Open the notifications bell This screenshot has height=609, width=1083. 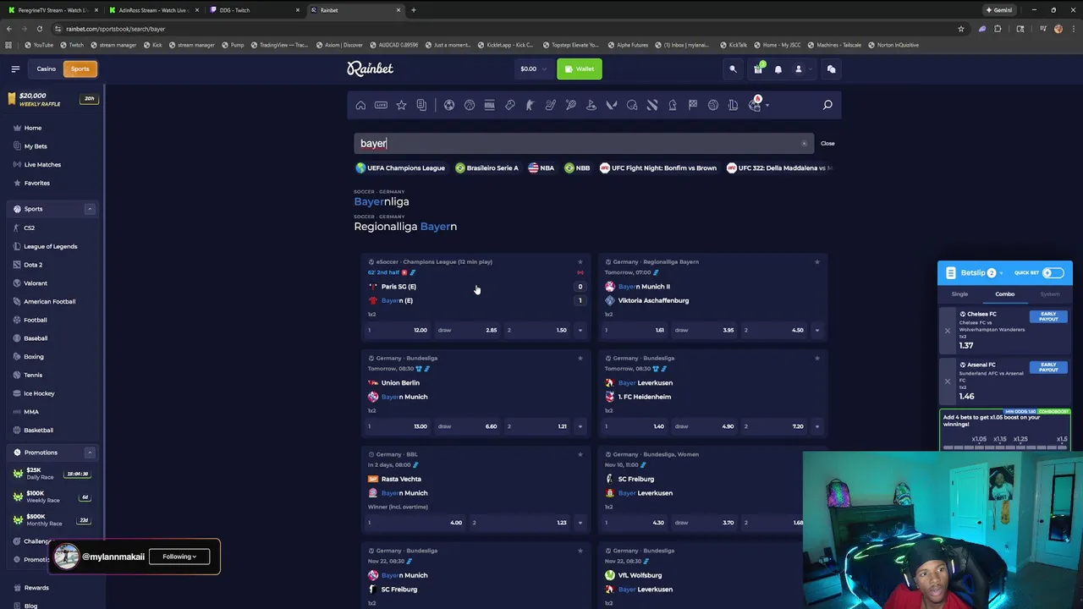click(778, 69)
